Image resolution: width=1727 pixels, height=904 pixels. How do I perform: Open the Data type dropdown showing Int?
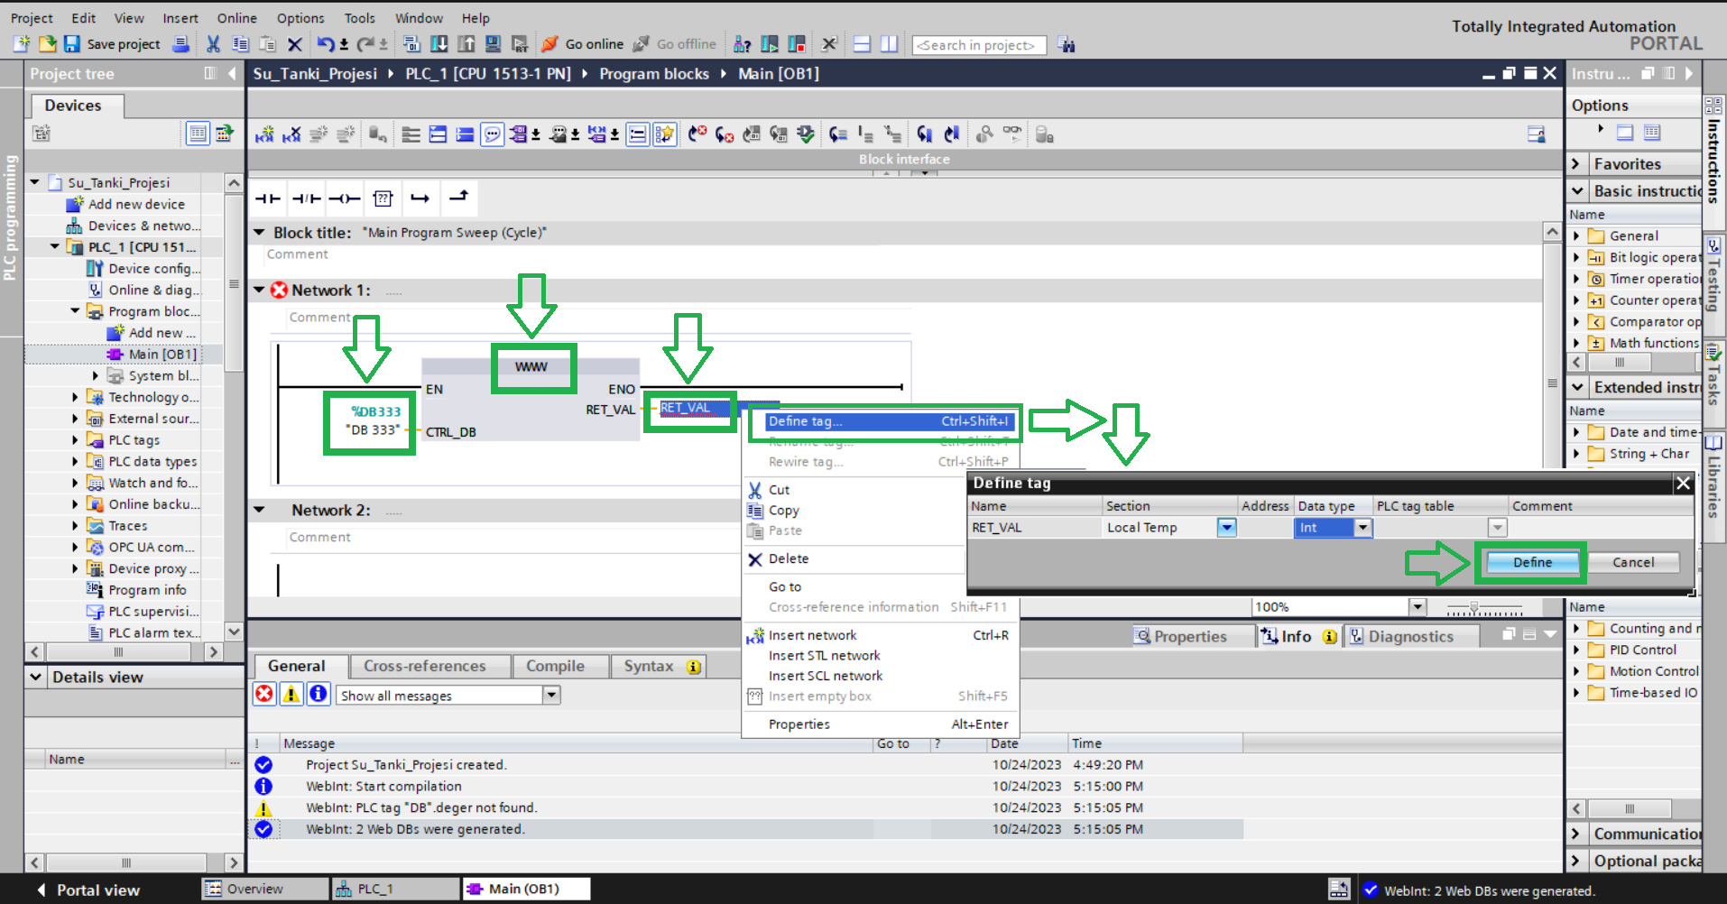1362,528
